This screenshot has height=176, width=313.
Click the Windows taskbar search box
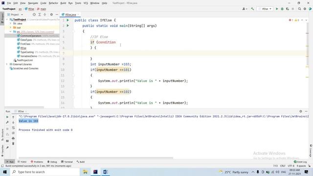[45, 172]
